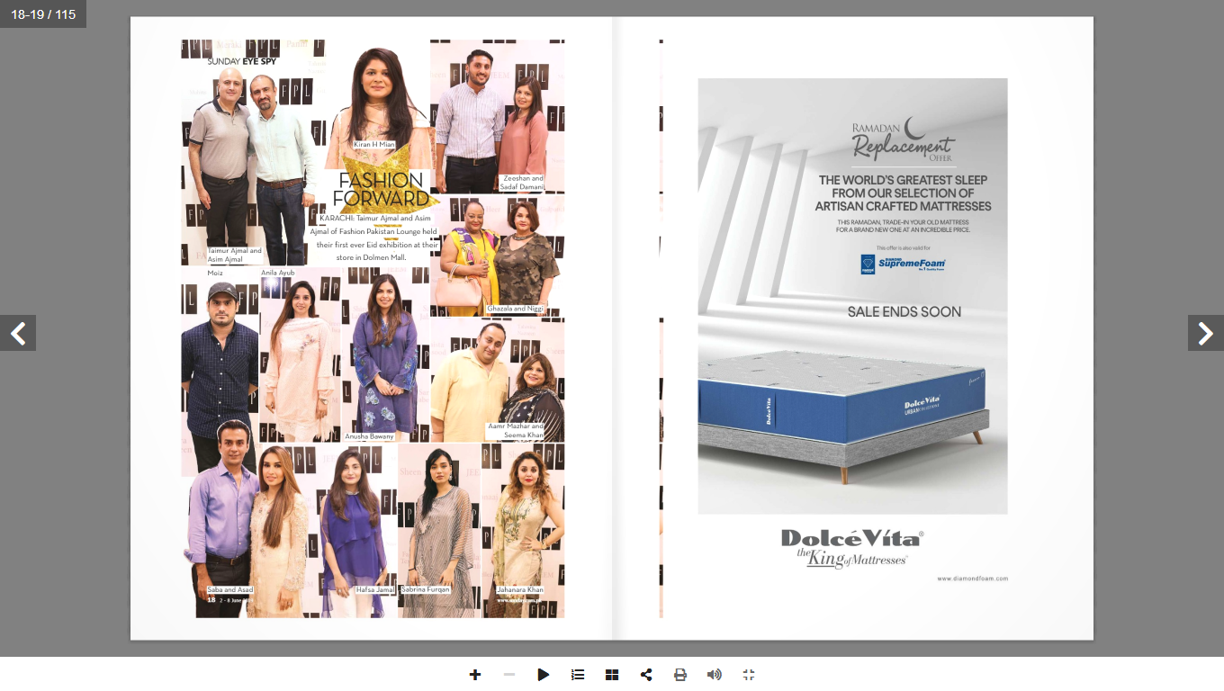
Task: Start autoplay slideshow with the play icon
Action: coord(544,675)
